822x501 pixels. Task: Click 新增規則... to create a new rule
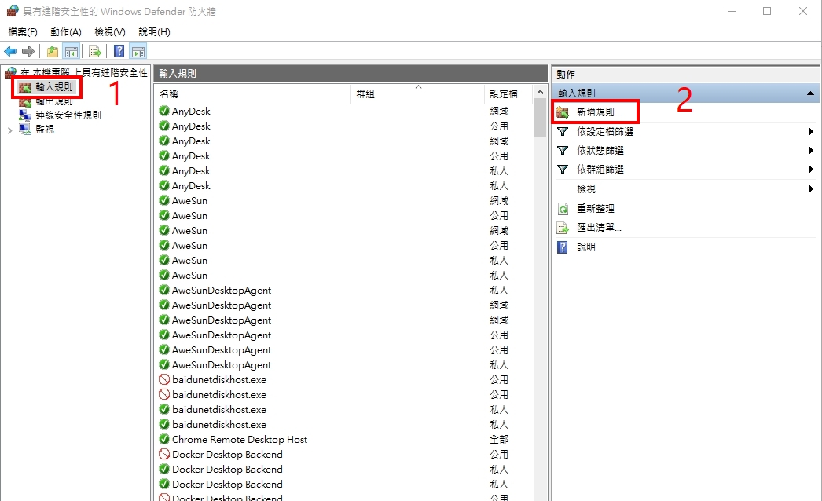pos(599,112)
